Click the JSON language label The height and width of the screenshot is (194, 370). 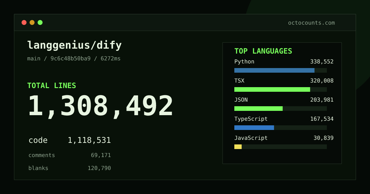[x=241, y=100]
